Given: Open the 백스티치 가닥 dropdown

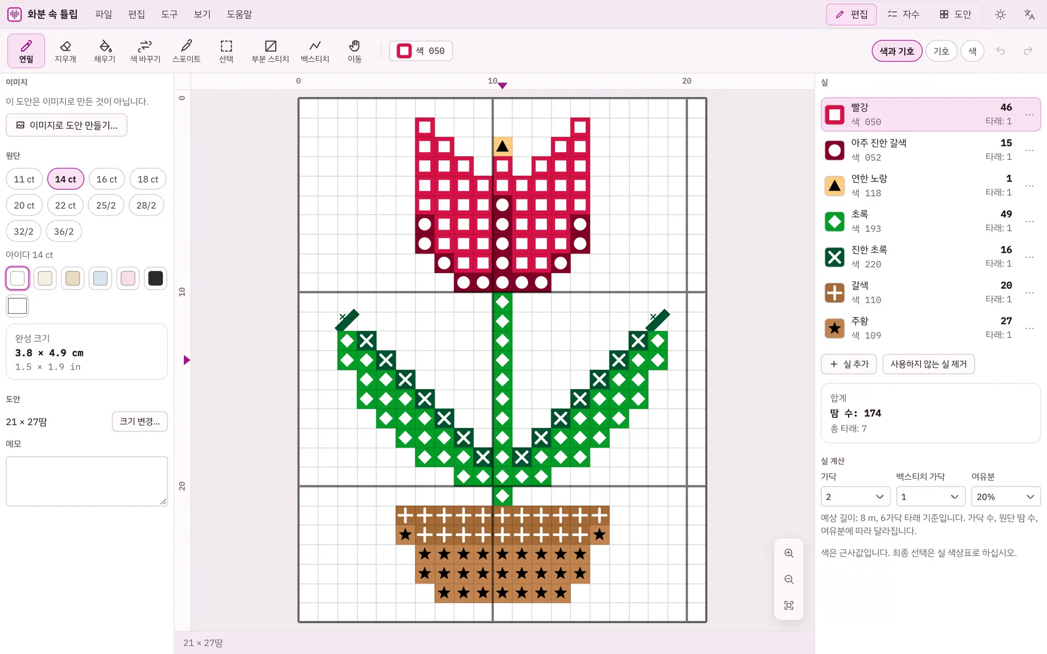Looking at the screenshot, I should click(931, 496).
